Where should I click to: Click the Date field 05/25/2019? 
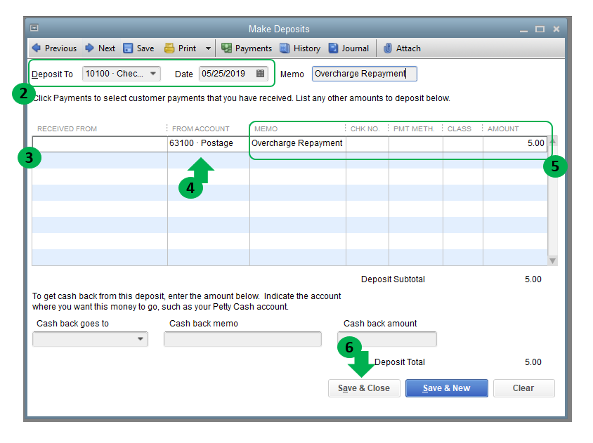[233, 73]
